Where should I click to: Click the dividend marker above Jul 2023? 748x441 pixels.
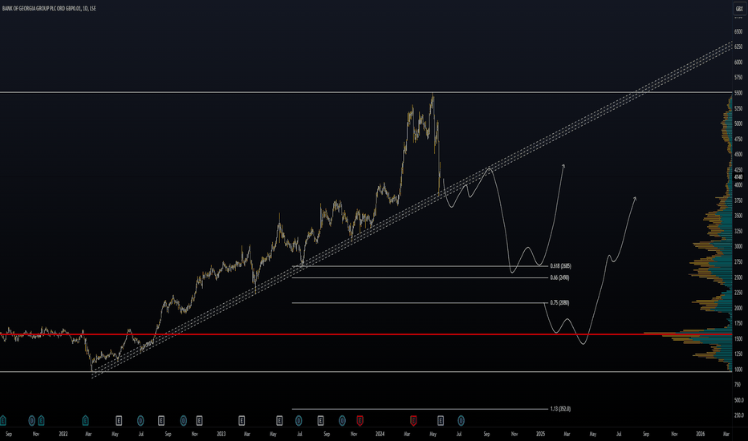pos(299,420)
